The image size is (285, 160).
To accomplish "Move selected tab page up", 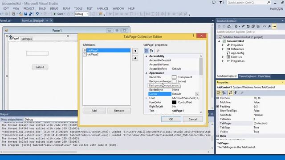I will pos(135,51).
